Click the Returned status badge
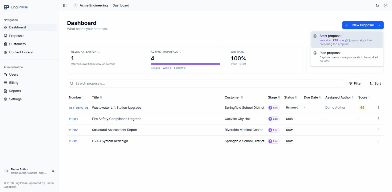 tap(292, 108)
